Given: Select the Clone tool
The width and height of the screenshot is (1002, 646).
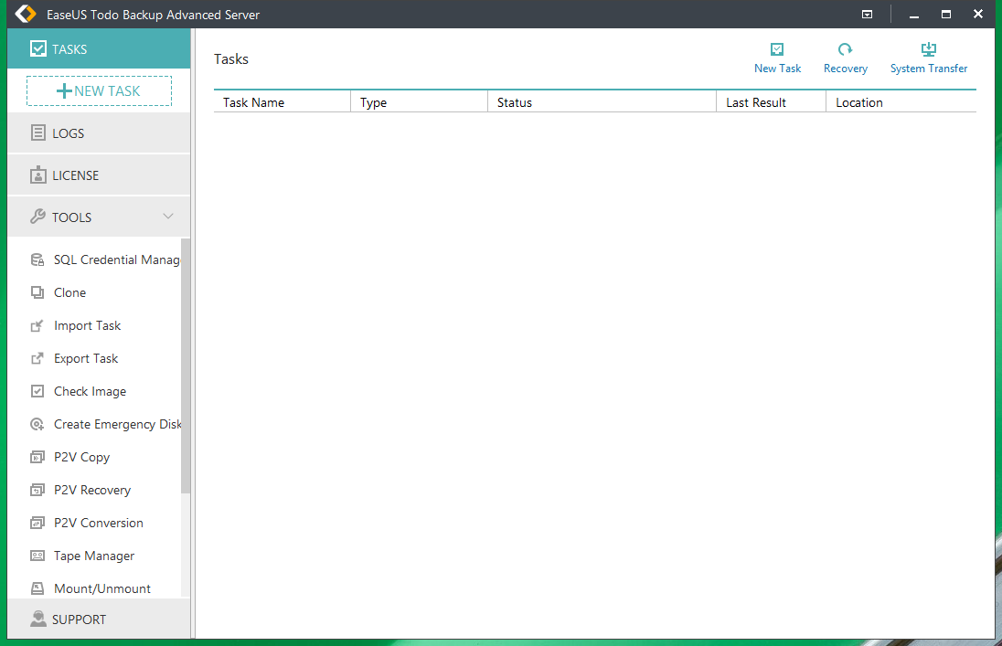Looking at the screenshot, I should coord(68,292).
